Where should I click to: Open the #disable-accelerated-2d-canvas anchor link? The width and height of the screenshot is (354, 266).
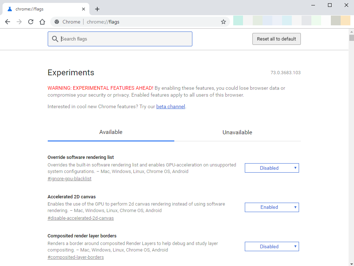pyautogui.click(x=81, y=218)
